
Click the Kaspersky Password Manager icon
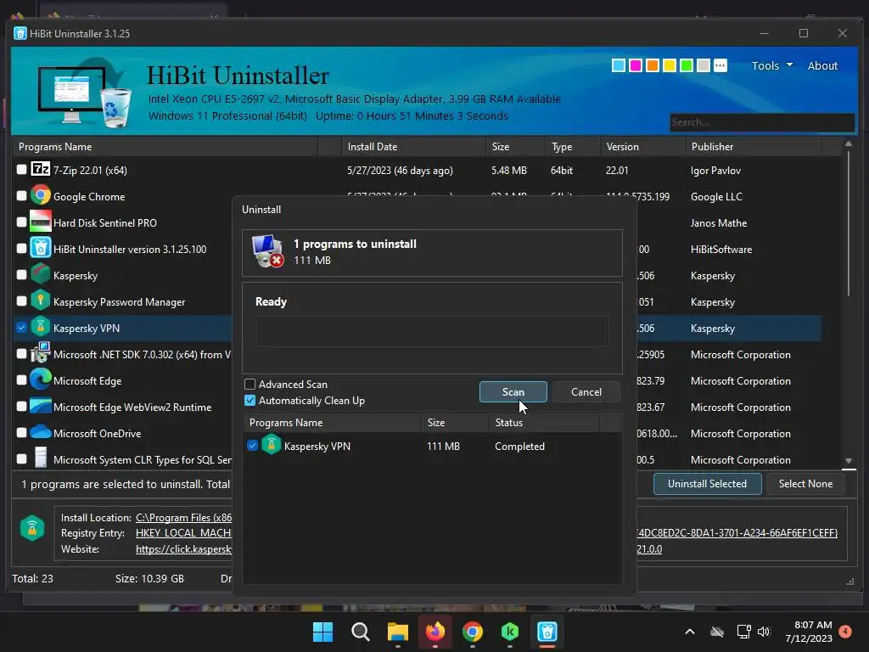pyautogui.click(x=41, y=301)
